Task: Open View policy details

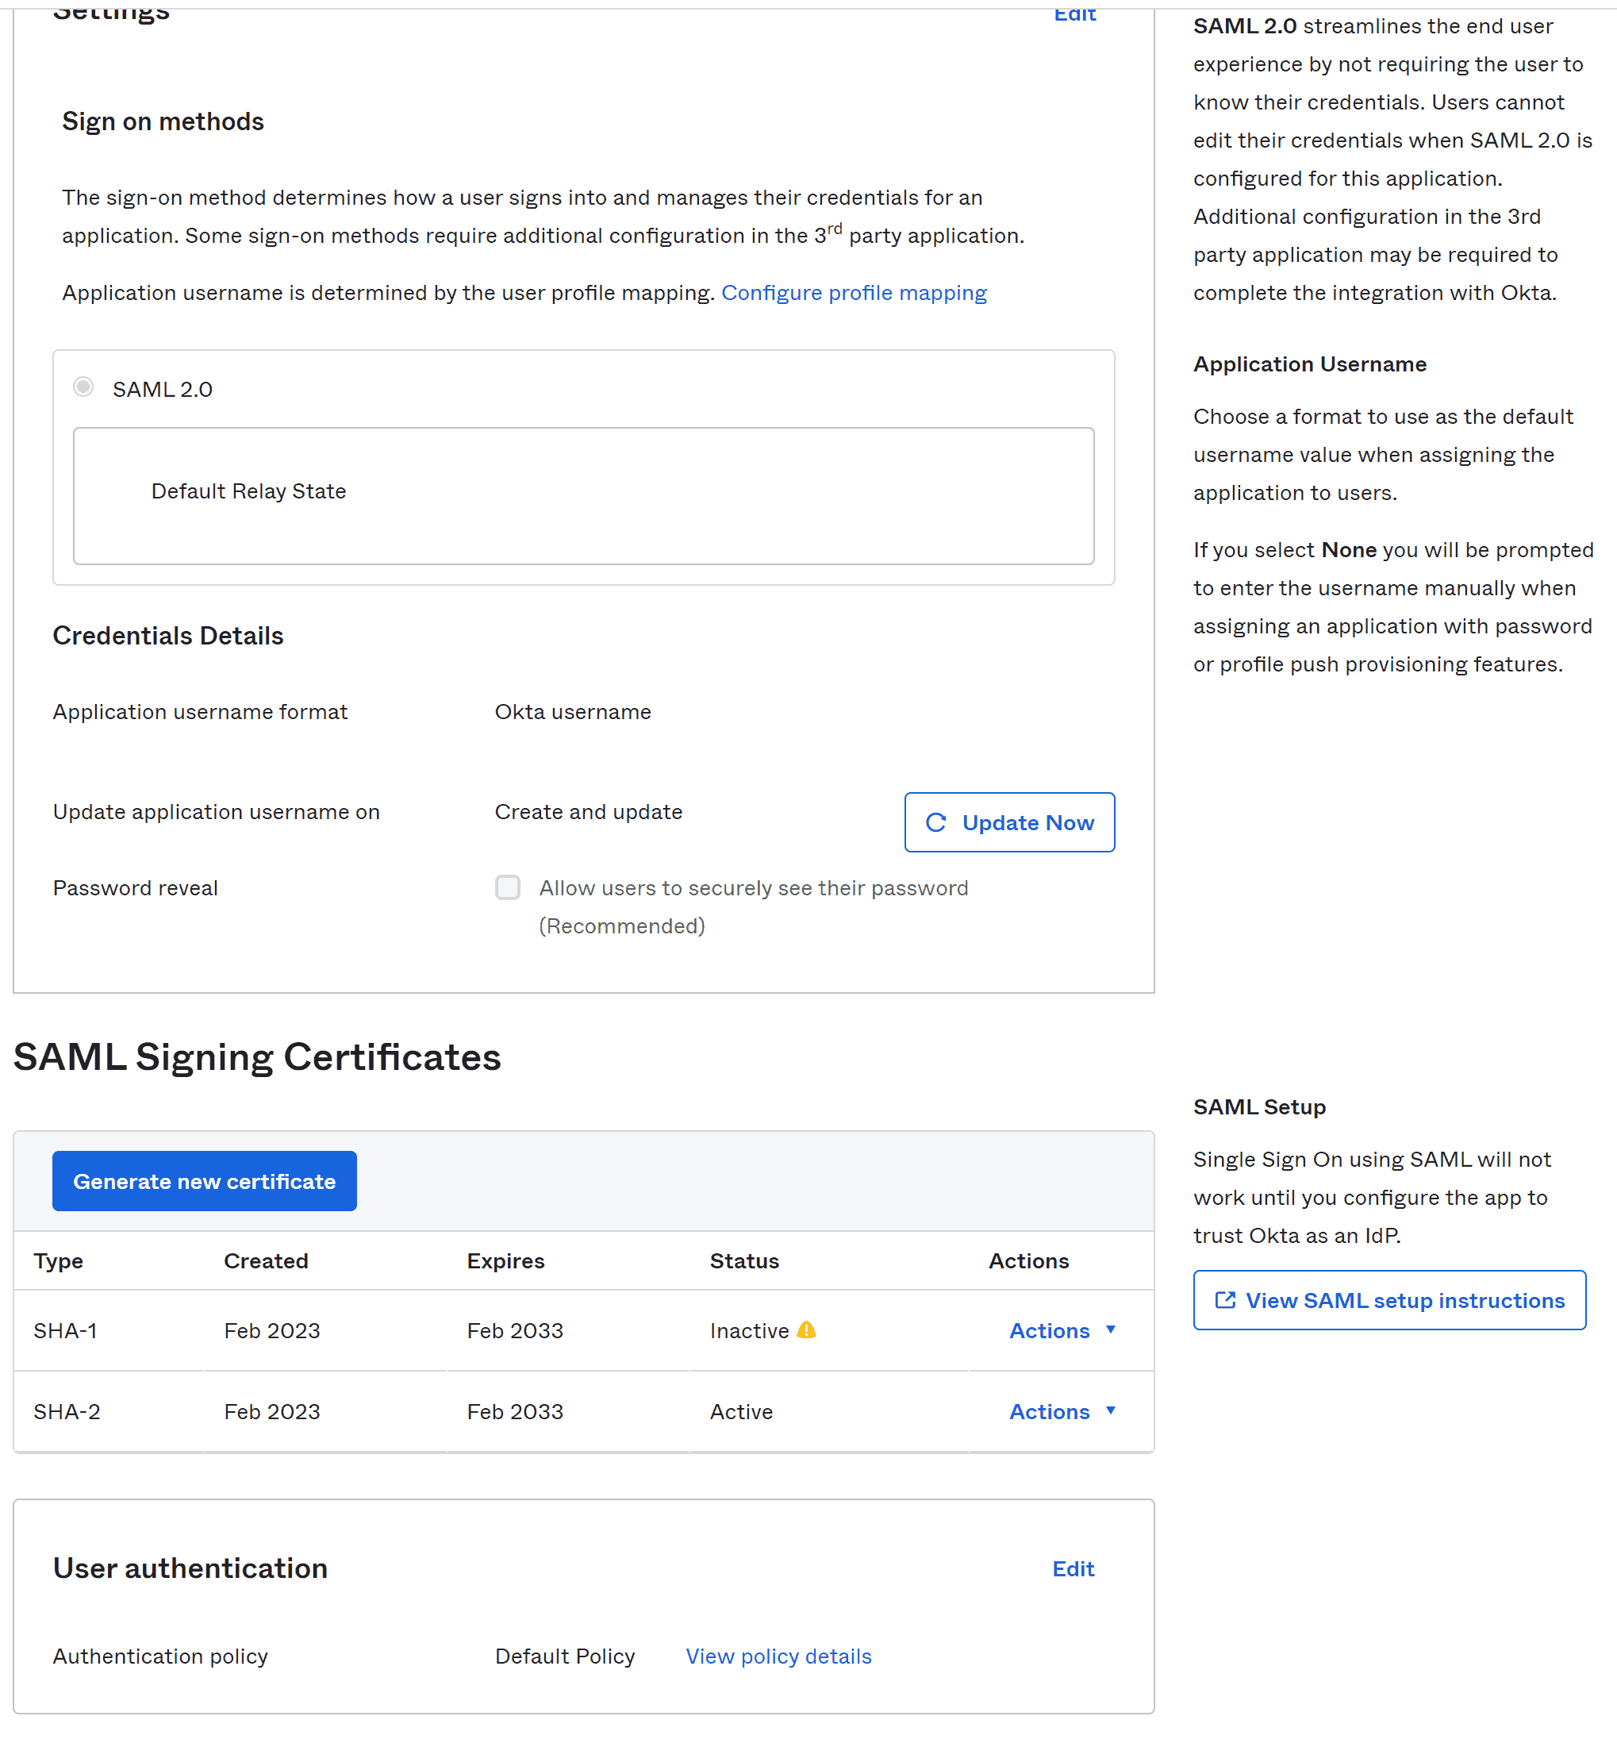Action: coord(778,1656)
